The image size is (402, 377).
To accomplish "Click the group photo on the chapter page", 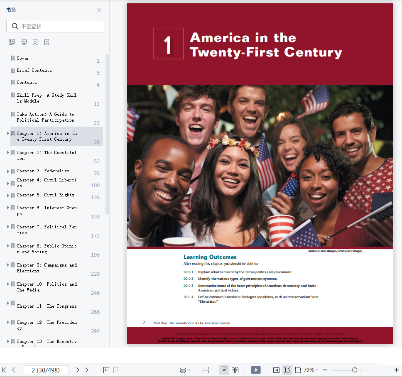I will [x=260, y=166].
